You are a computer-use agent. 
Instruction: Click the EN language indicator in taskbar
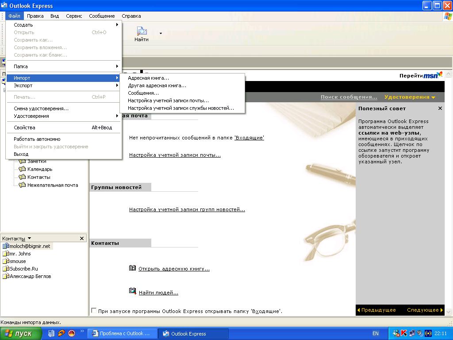(x=375, y=333)
